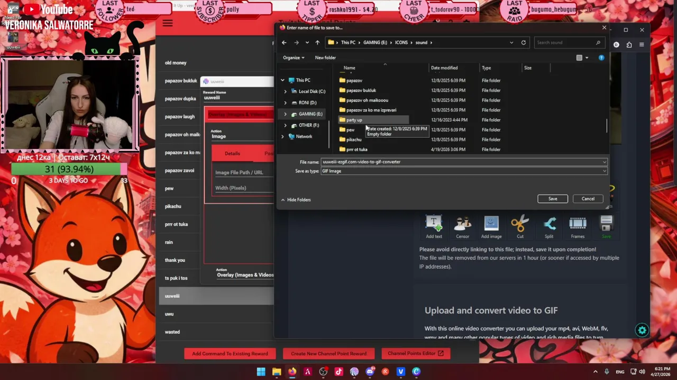The width and height of the screenshot is (677, 380).
Task: Switch to Firefox in the taskbar
Action: tap(292, 372)
